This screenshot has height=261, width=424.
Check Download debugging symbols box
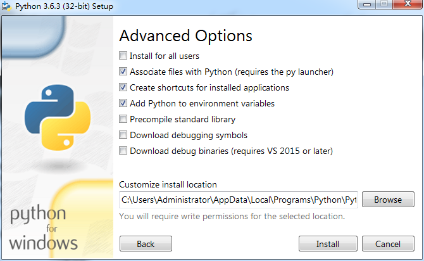tap(123, 135)
